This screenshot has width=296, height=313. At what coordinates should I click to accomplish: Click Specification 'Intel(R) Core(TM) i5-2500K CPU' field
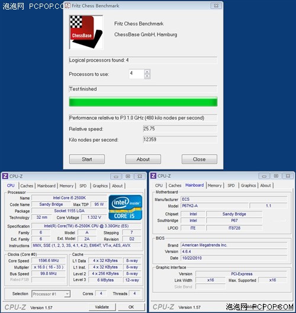[x=86, y=226]
